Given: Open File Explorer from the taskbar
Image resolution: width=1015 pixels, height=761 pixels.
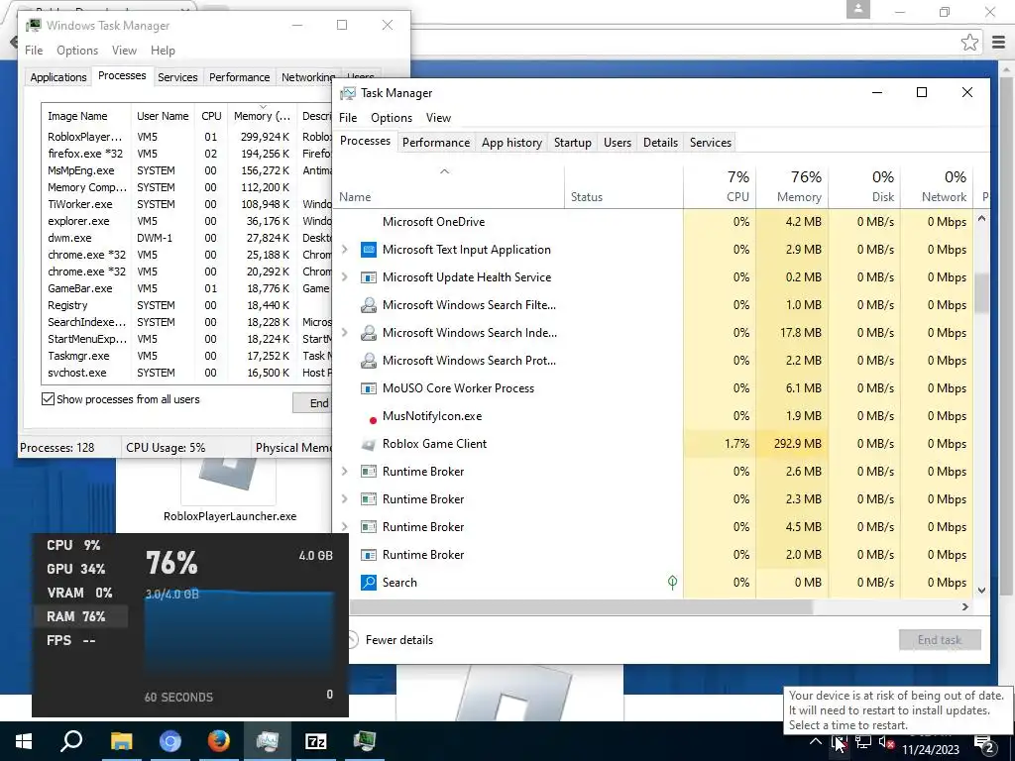Looking at the screenshot, I should pyautogui.click(x=121, y=741).
